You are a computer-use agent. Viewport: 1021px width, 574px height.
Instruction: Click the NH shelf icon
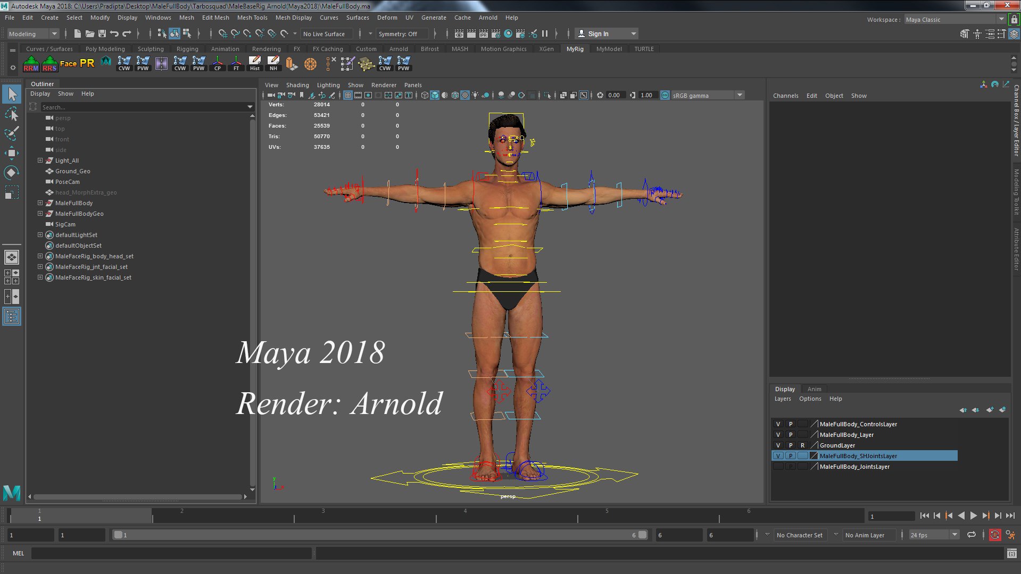pos(273,64)
